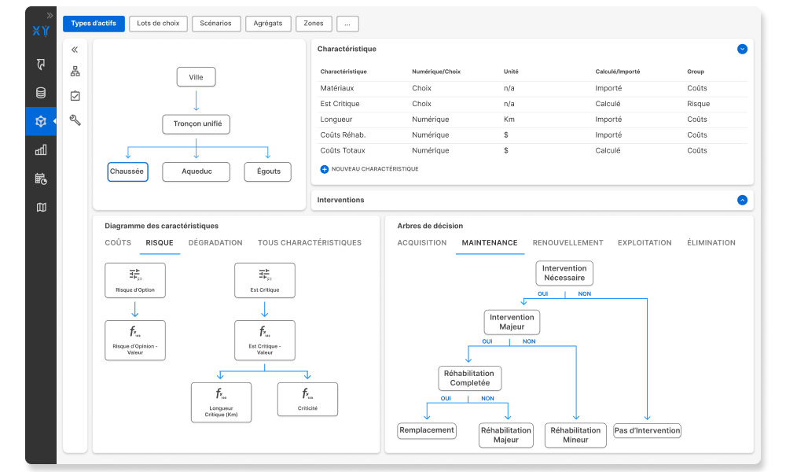The width and height of the screenshot is (786, 472).
Task: Open the flag icon in dark sidebar
Action: pyautogui.click(x=41, y=65)
